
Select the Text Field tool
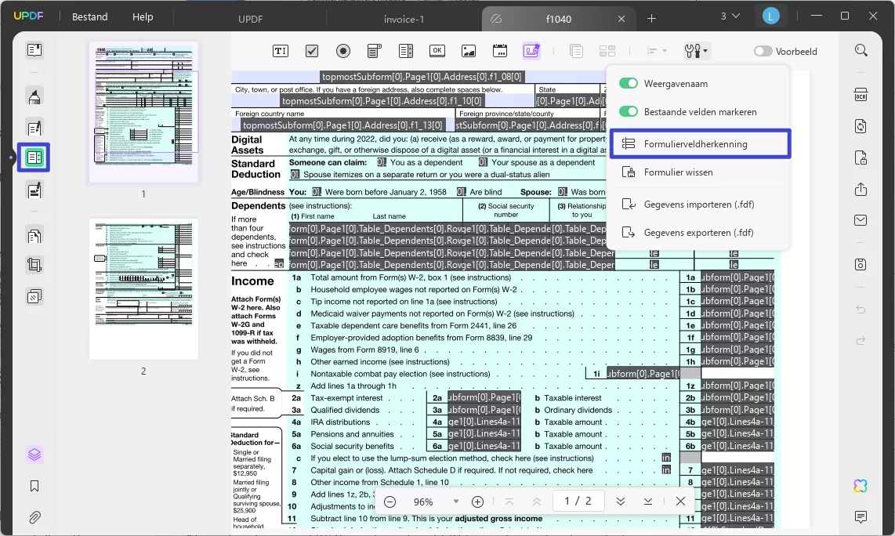[x=281, y=51]
